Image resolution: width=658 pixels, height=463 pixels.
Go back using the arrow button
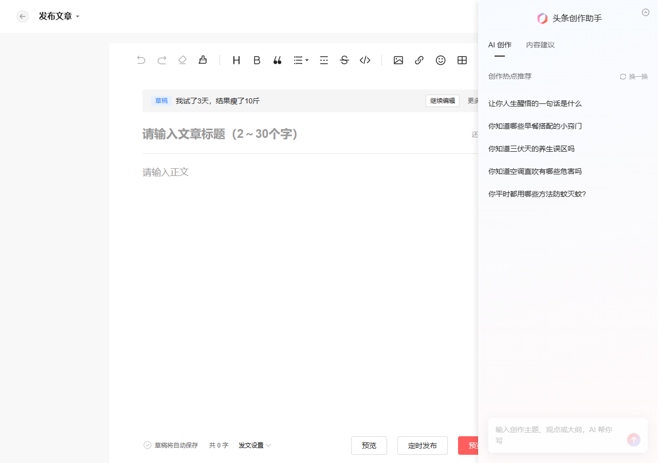pyautogui.click(x=23, y=16)
